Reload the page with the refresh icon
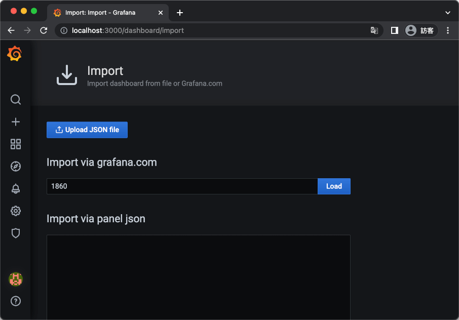 (x=44, y=30)
